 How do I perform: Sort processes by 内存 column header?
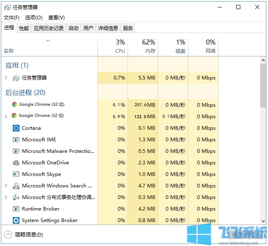[x=150, y=47]
